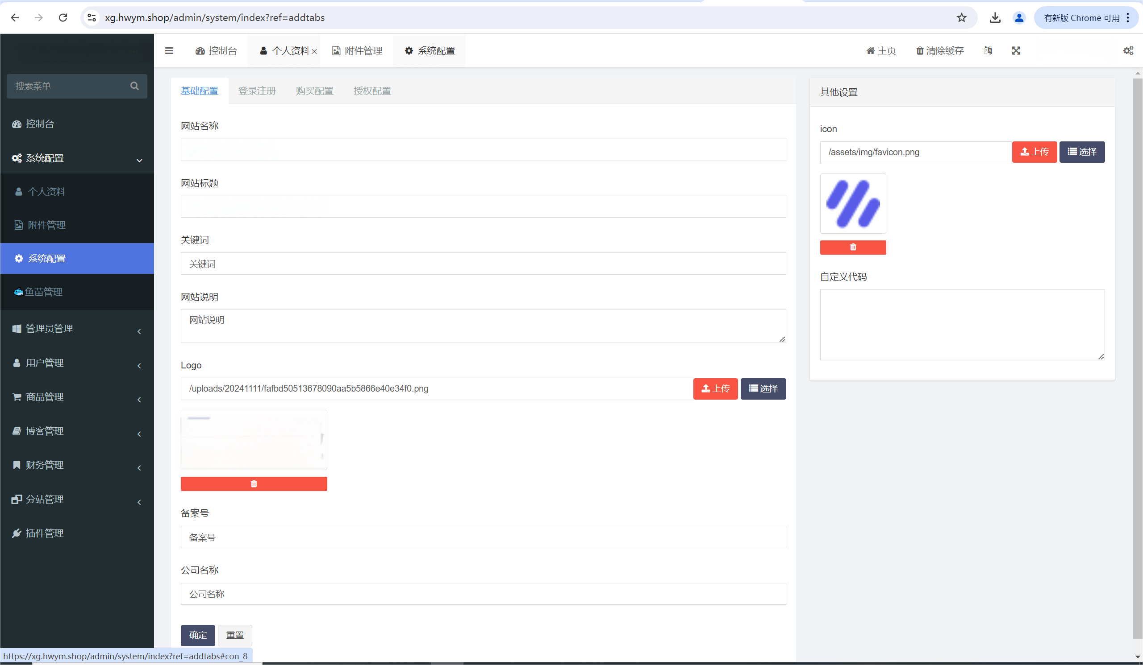Click 清除缓存 in the top bar
1143x665 pixels.
pos(940,51)
